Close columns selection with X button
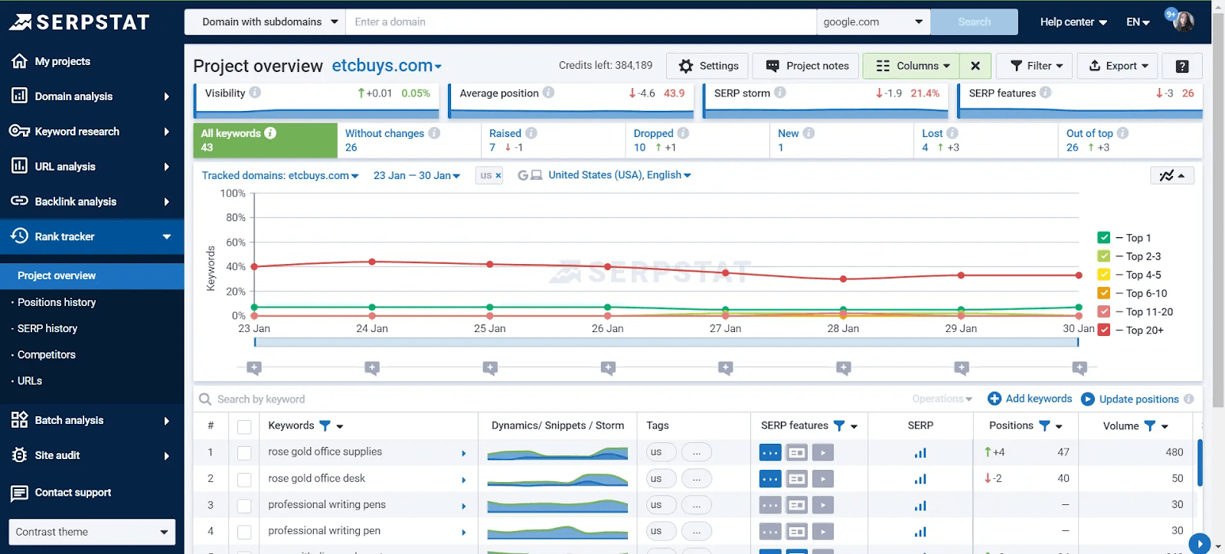The height and width of the screenshot is (554, 1225). 975,66
